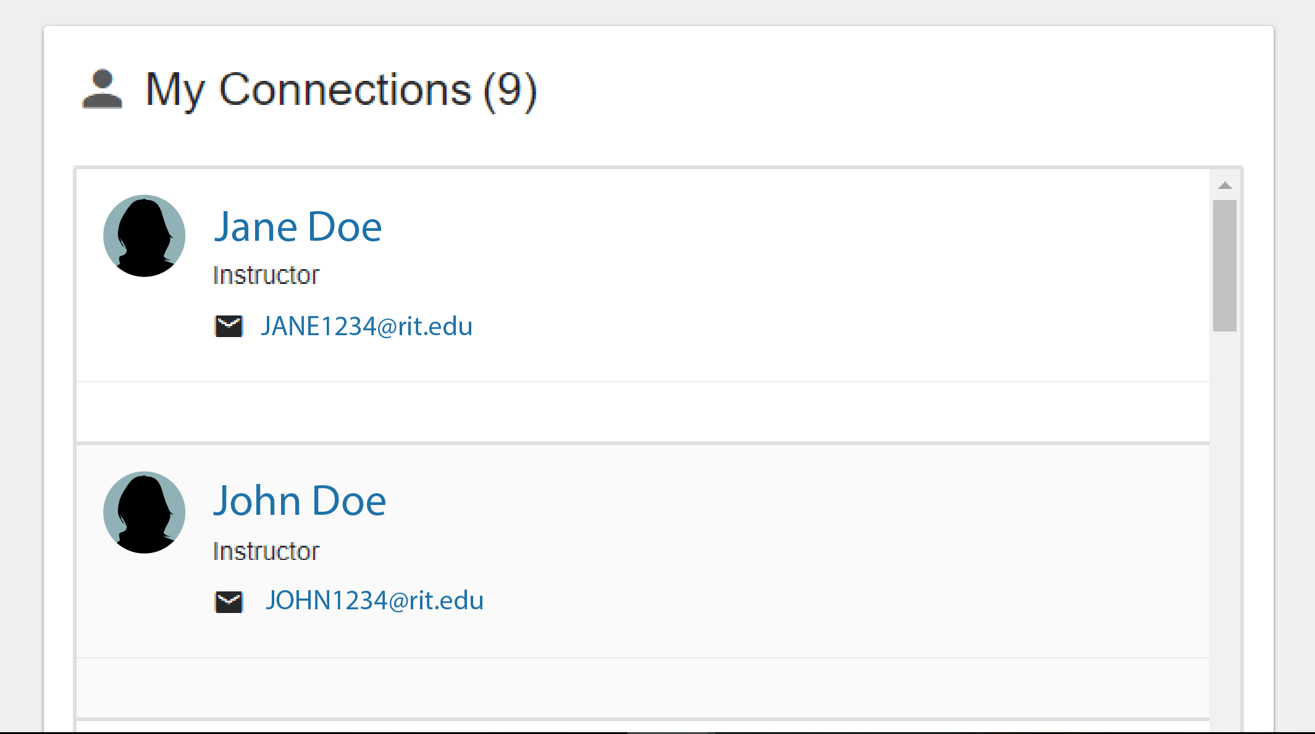Click the Instructor label under John Doe
The height and width of the screenshot is (734, 1315).
click(266, 551)
